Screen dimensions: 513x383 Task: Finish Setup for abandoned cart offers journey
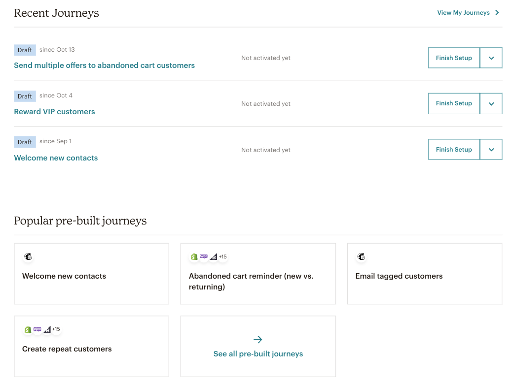coord(454,58)
